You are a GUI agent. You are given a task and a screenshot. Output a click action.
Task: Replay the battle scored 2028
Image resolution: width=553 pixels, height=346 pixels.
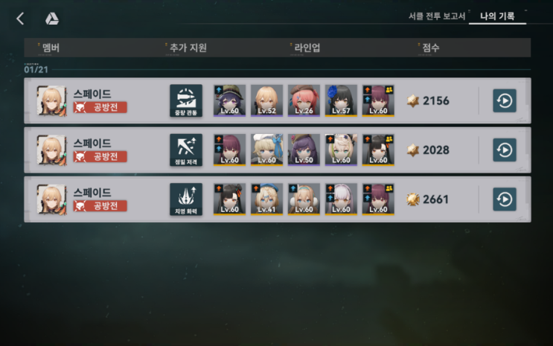(x=505, y=150)
